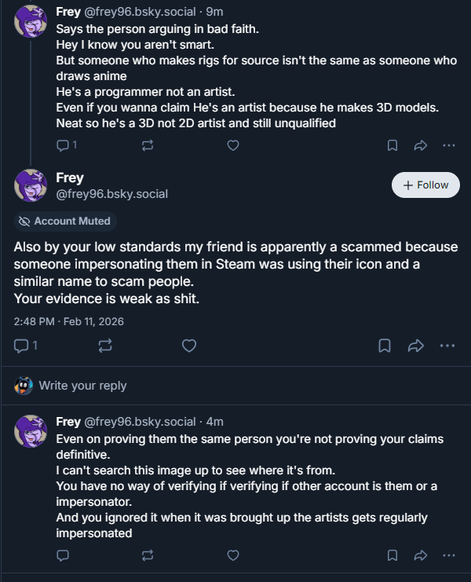Like the last post about impersonators
Image resolution: width=471 pixels, height=582 pixels.
[x=232, y=555]
